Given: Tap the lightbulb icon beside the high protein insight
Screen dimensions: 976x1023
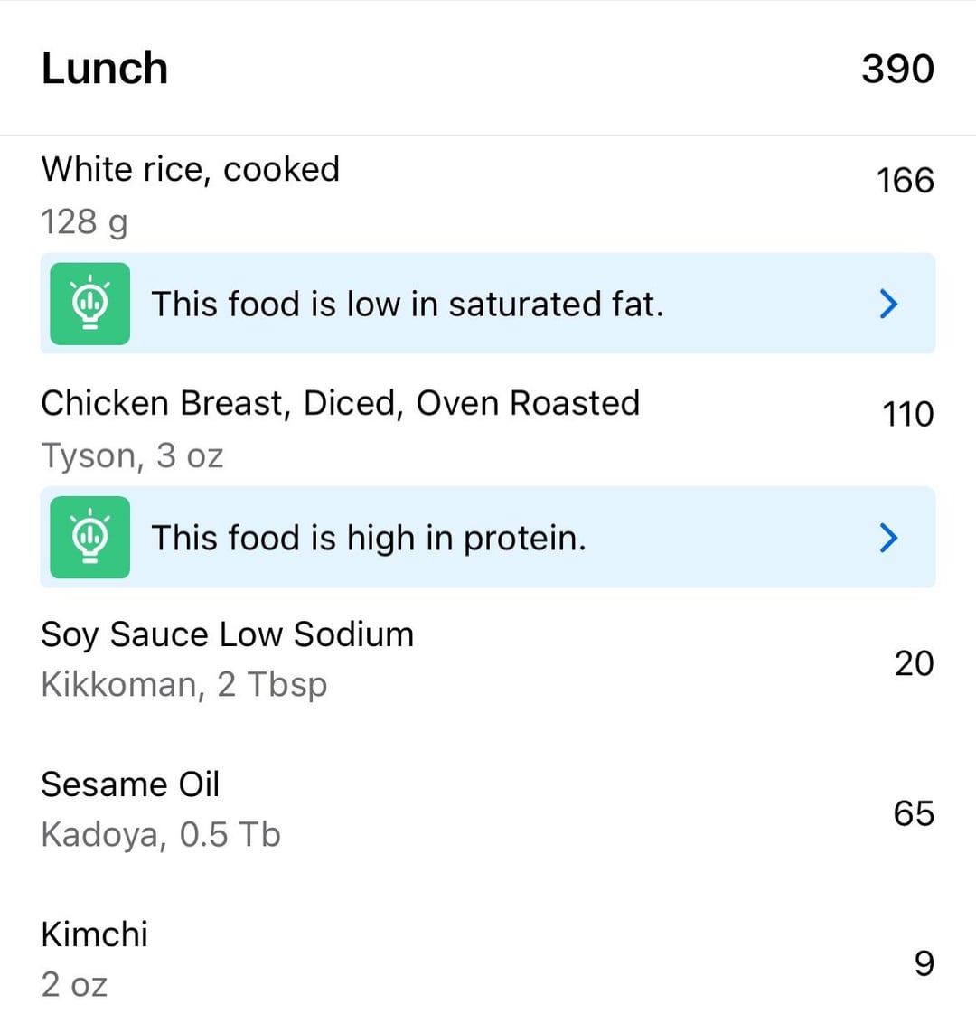Looking at the screenshot, I should pos(90,537).
